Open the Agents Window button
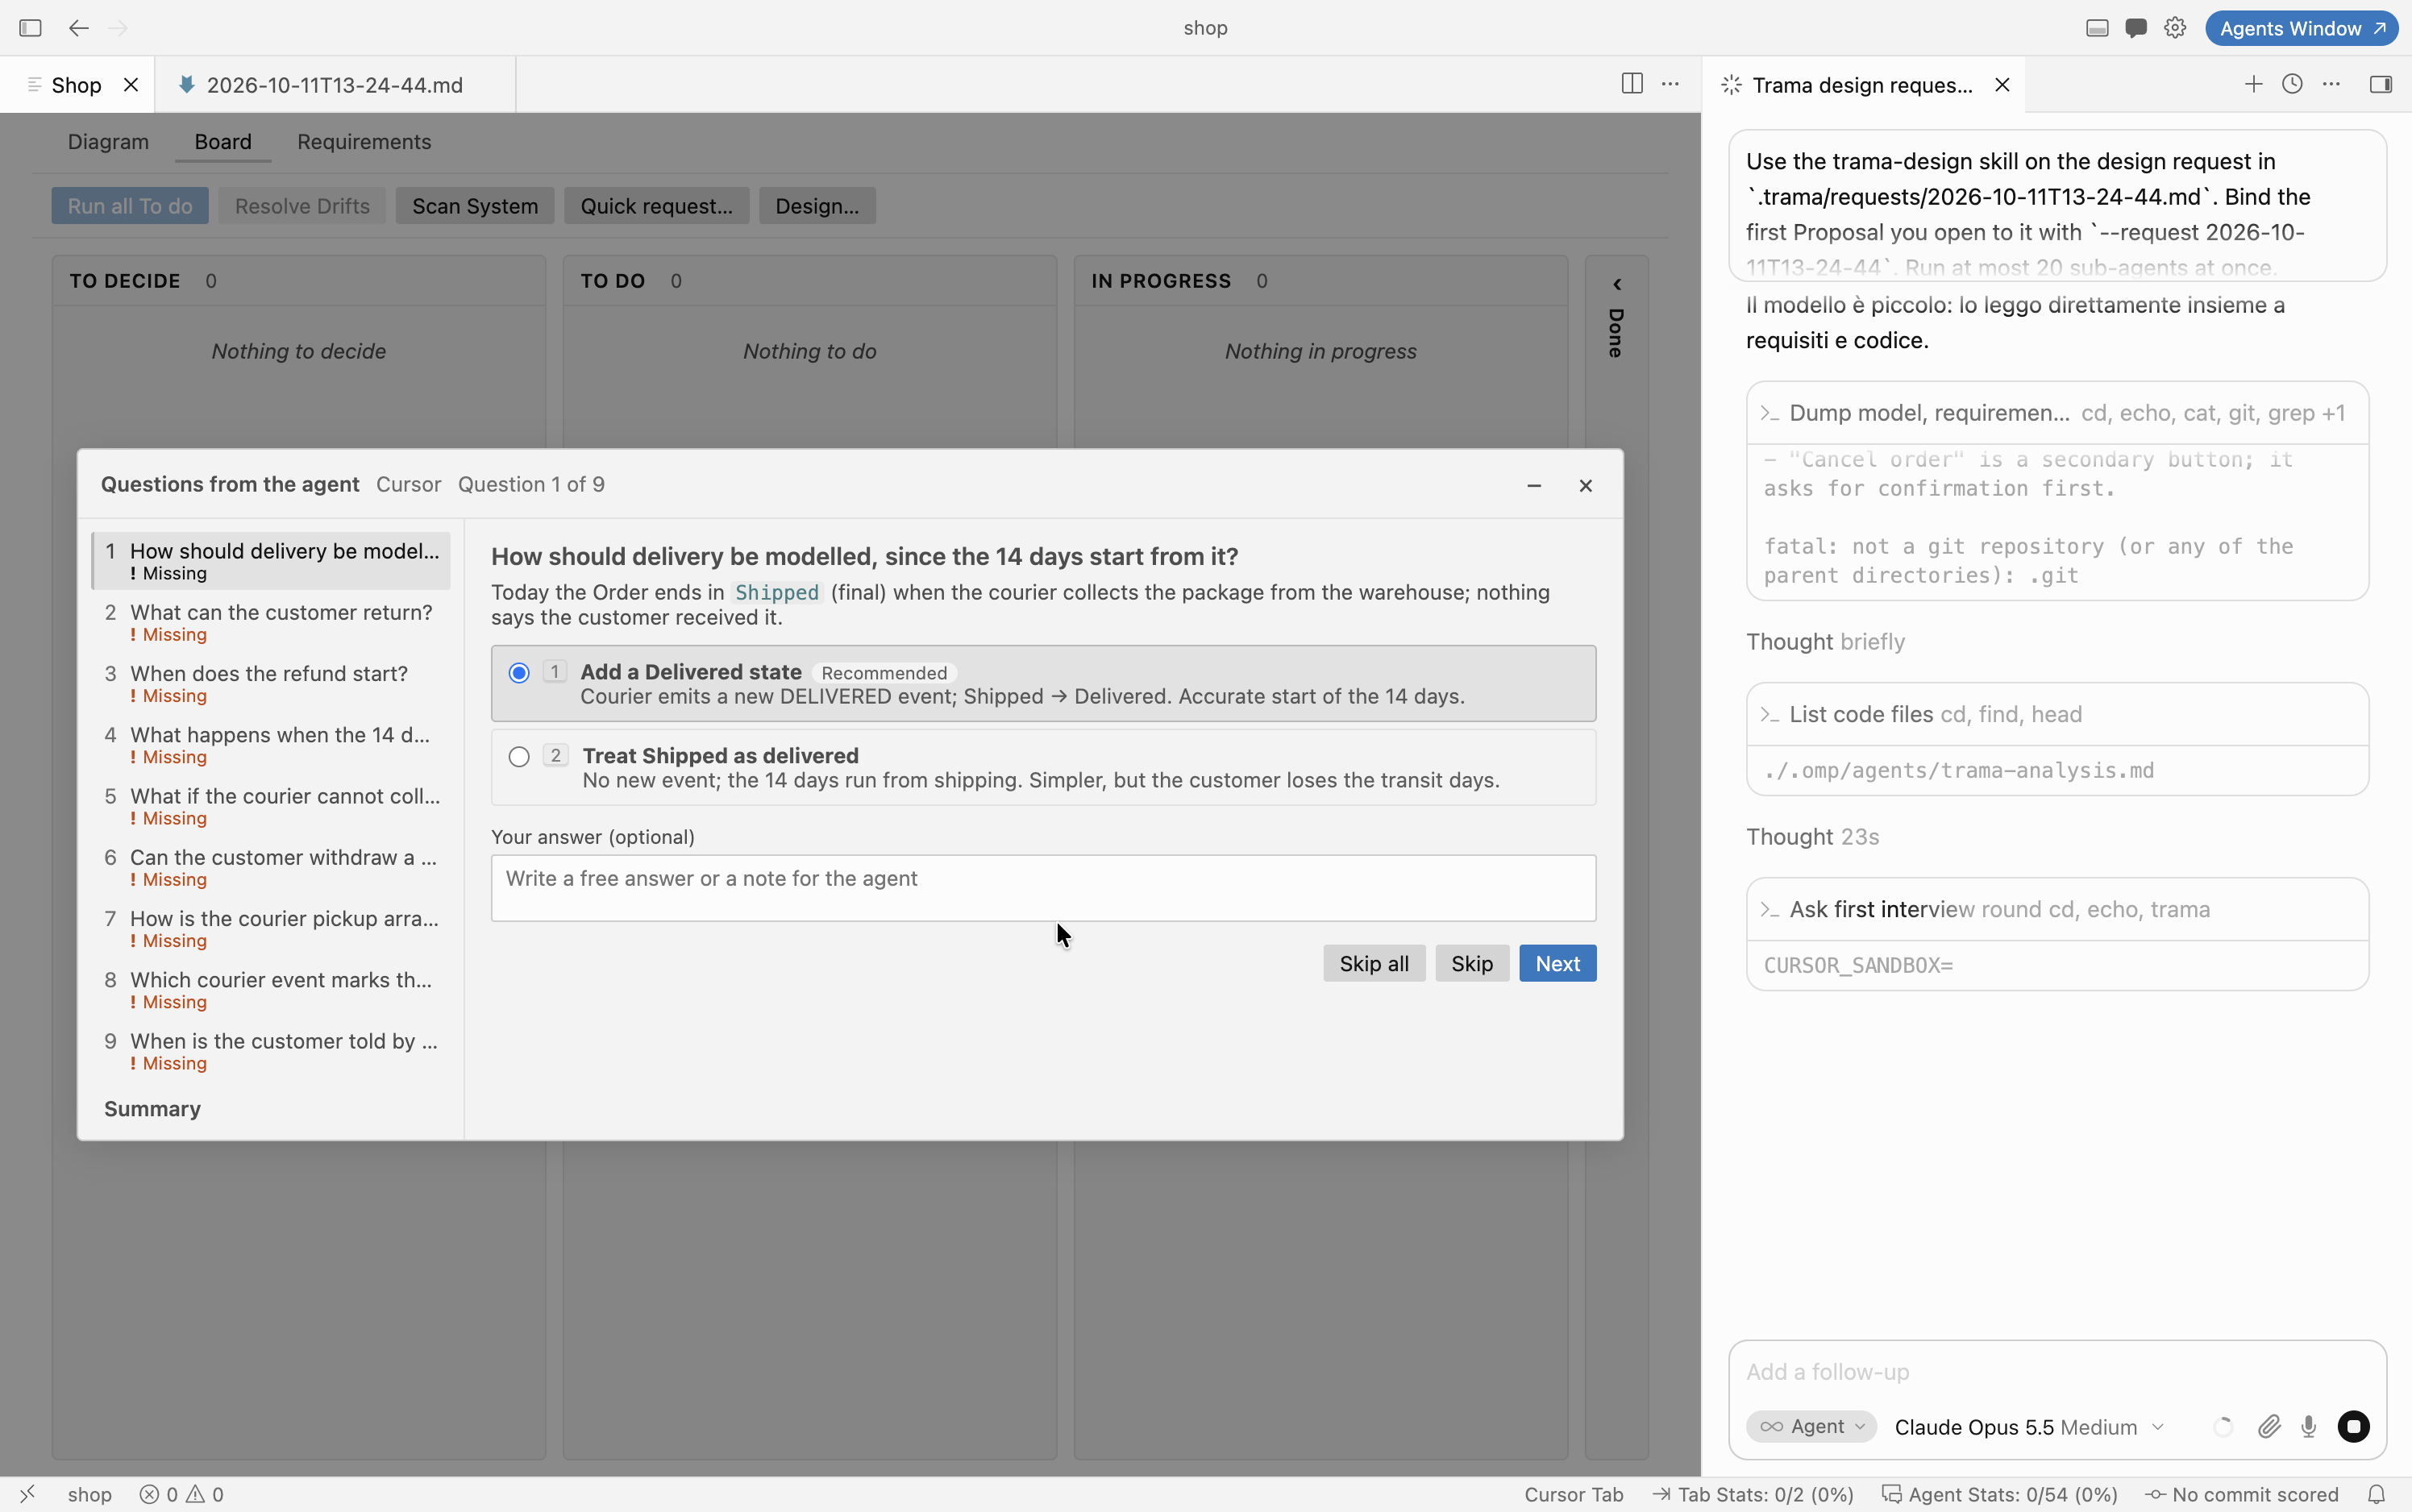 point(2301,28)
